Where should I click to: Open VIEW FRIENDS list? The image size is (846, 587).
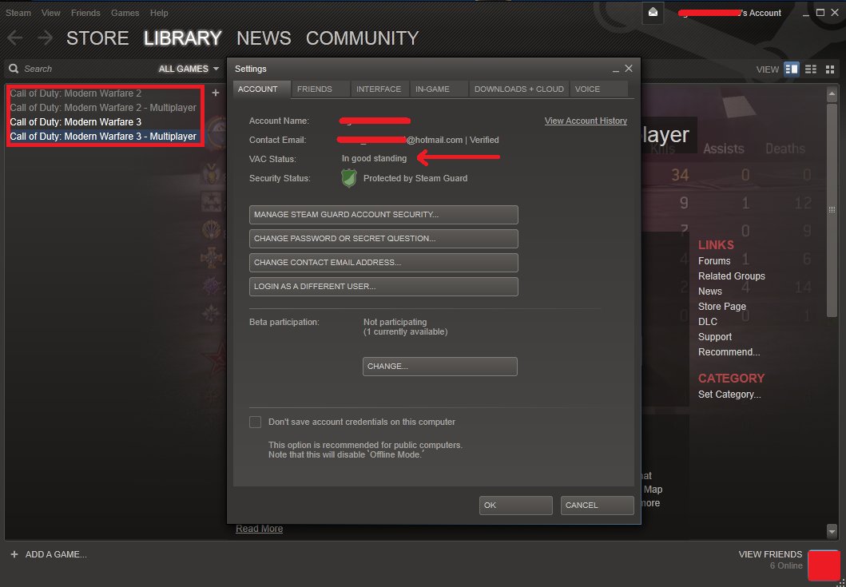pos(770,554)
